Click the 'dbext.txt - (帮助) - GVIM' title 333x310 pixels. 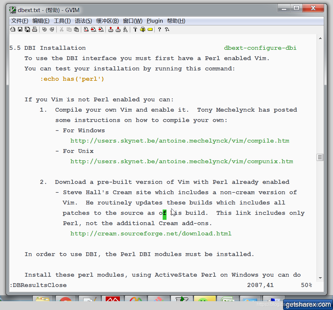[49, 10]
